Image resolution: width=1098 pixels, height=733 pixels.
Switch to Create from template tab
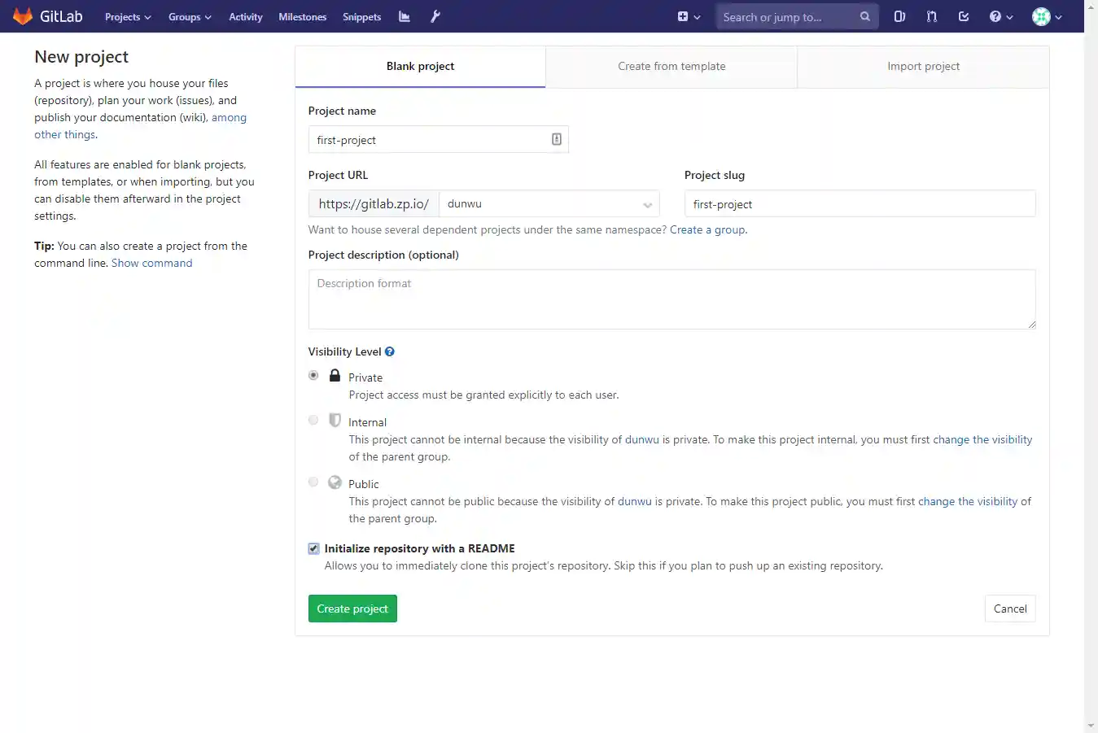coord(671,67)
